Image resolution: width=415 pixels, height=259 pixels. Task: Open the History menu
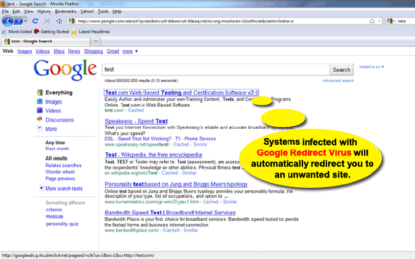[44, 12]
